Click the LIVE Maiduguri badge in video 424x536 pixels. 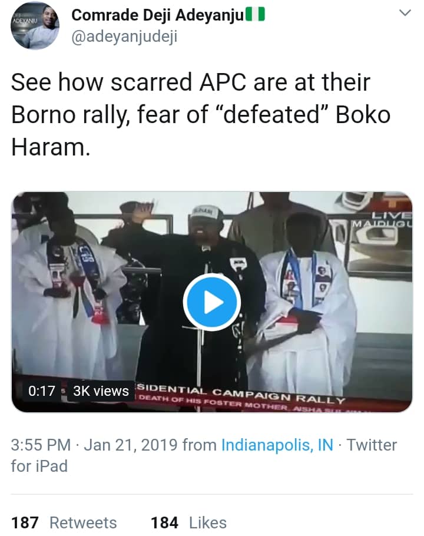click(x=390, y=220)
